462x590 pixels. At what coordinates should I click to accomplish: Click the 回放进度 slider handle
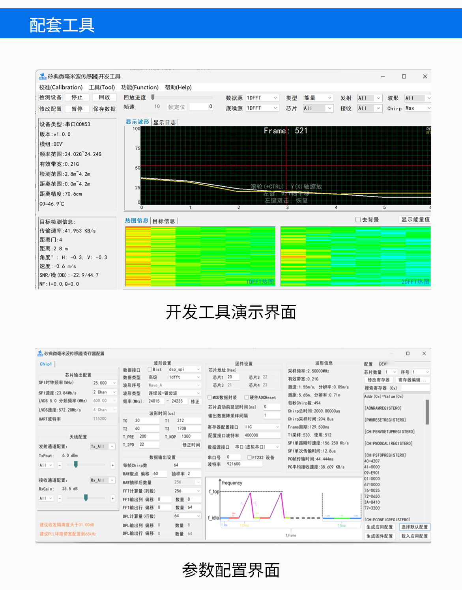click(153, 97)
